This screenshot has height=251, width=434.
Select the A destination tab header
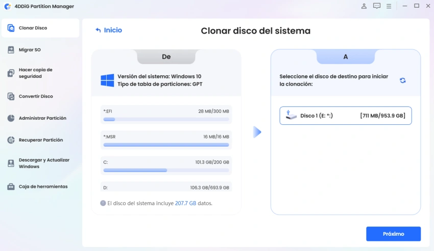[x=346, y=57]
